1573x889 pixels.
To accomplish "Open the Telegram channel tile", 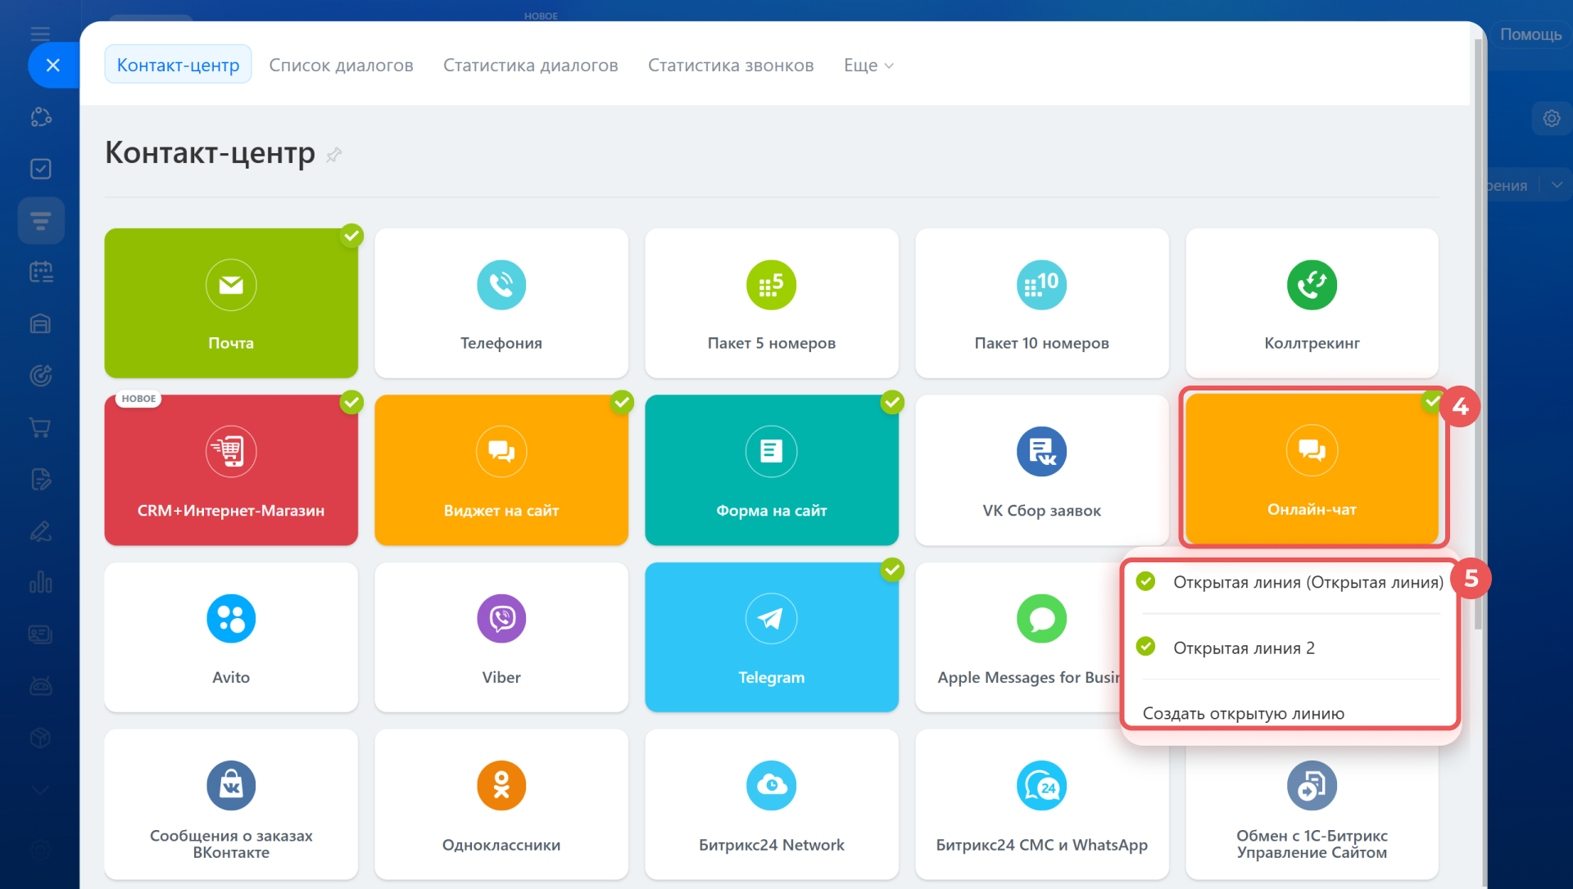I will coord(772,637).
